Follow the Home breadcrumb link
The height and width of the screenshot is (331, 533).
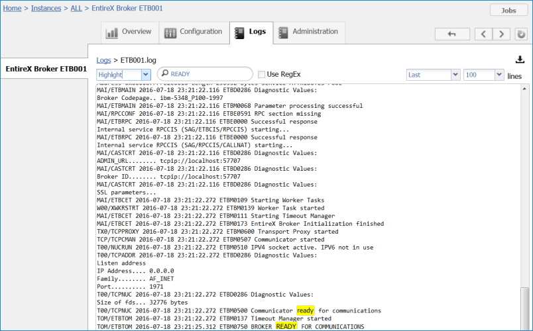click(x=12, y=8)
